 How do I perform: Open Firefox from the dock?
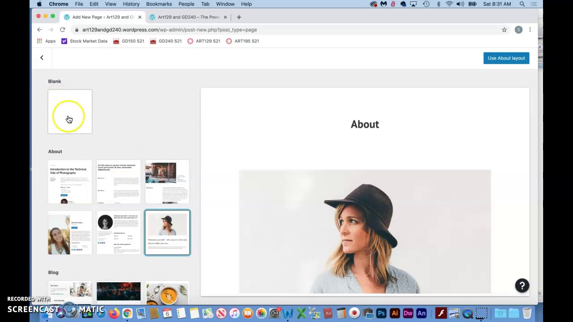tap(114, 313)
